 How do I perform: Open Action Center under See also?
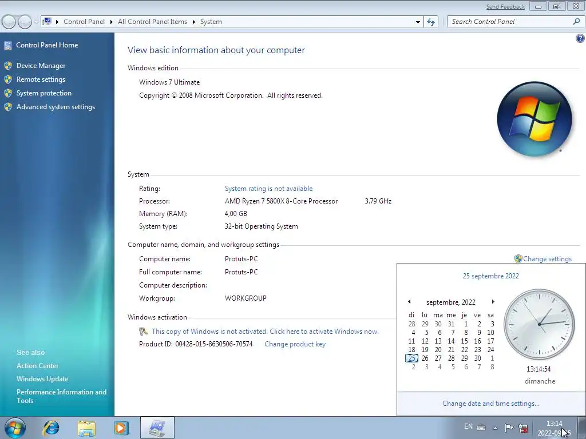point(37,366)
